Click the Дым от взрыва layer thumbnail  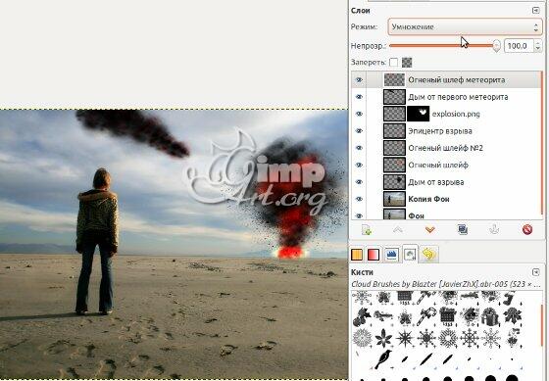coord(394,182)
